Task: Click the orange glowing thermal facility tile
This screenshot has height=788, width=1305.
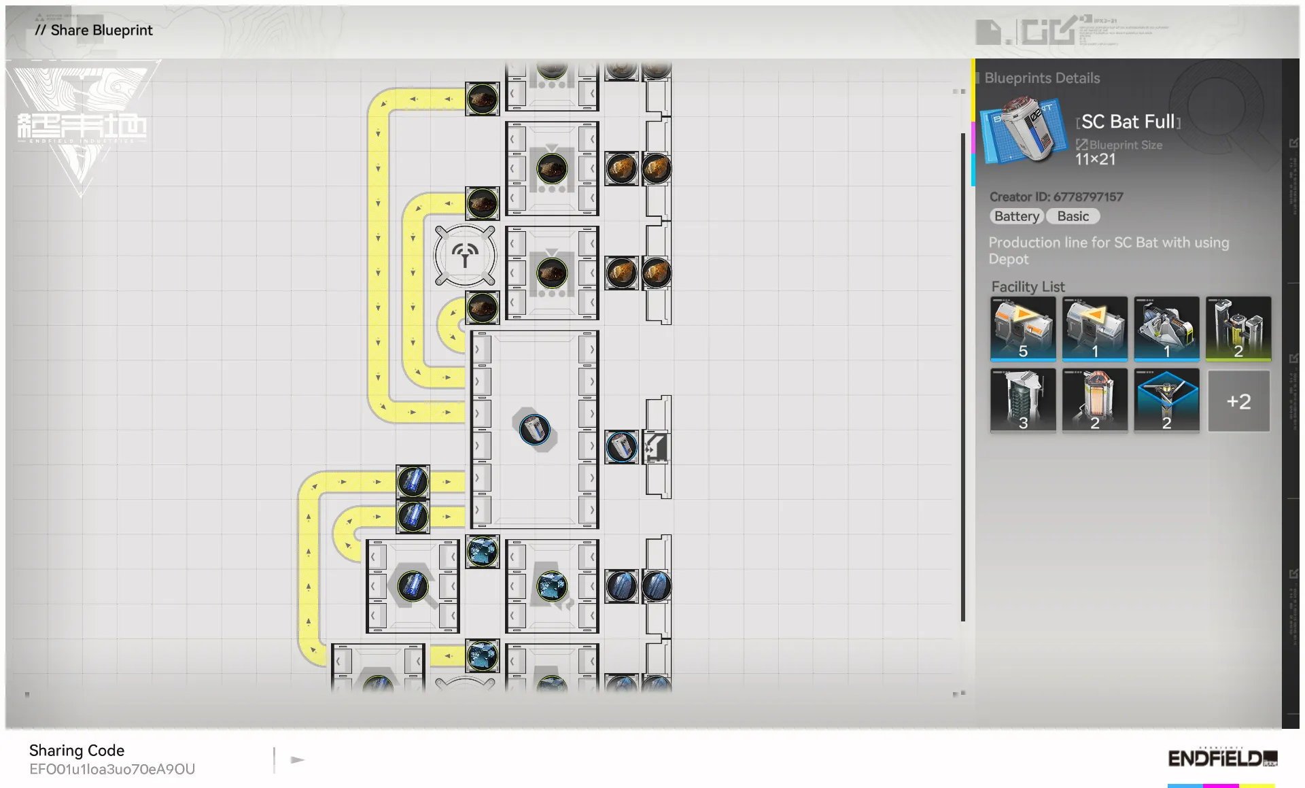Action: [1094, 400]
